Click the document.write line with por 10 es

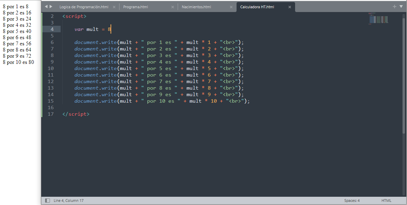click(162, 101)
